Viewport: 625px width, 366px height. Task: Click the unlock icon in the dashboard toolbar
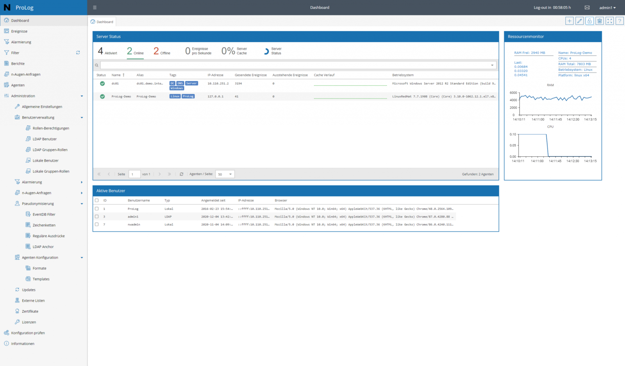click(x=589, y=21)
